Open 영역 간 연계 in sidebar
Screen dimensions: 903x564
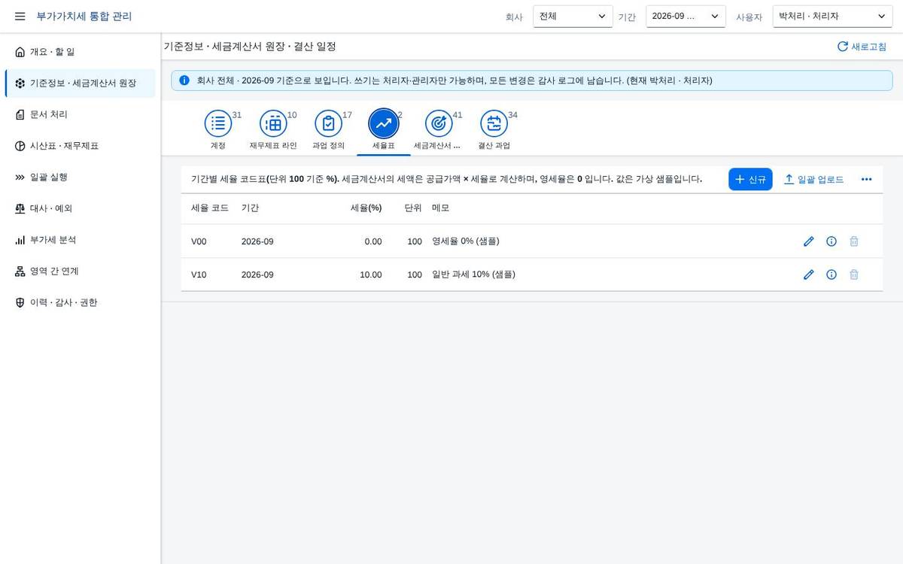pyautogui.click(x=80, y=271)
